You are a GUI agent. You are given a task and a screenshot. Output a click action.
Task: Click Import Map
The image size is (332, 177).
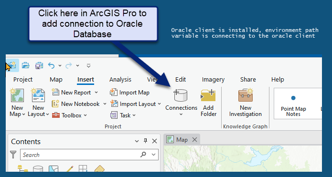[x=129, y=93]
